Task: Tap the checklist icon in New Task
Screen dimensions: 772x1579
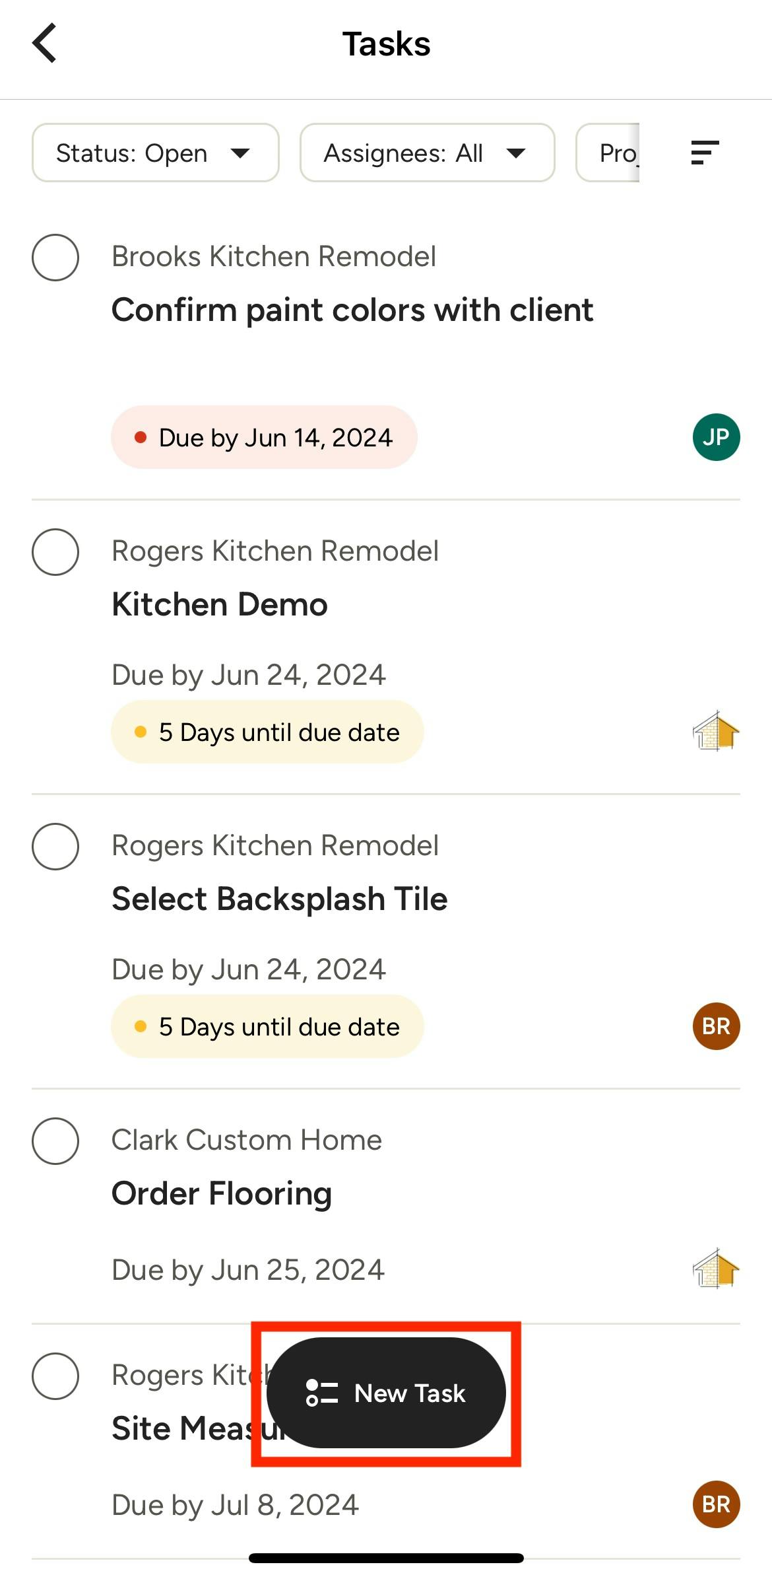Action: coord(322,1393)
